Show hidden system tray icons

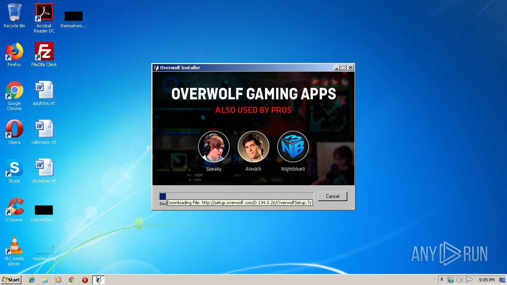coord(442,280)
